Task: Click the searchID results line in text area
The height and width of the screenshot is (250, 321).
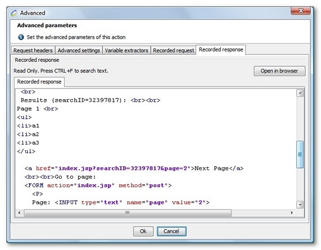Action: click(90, 100)
